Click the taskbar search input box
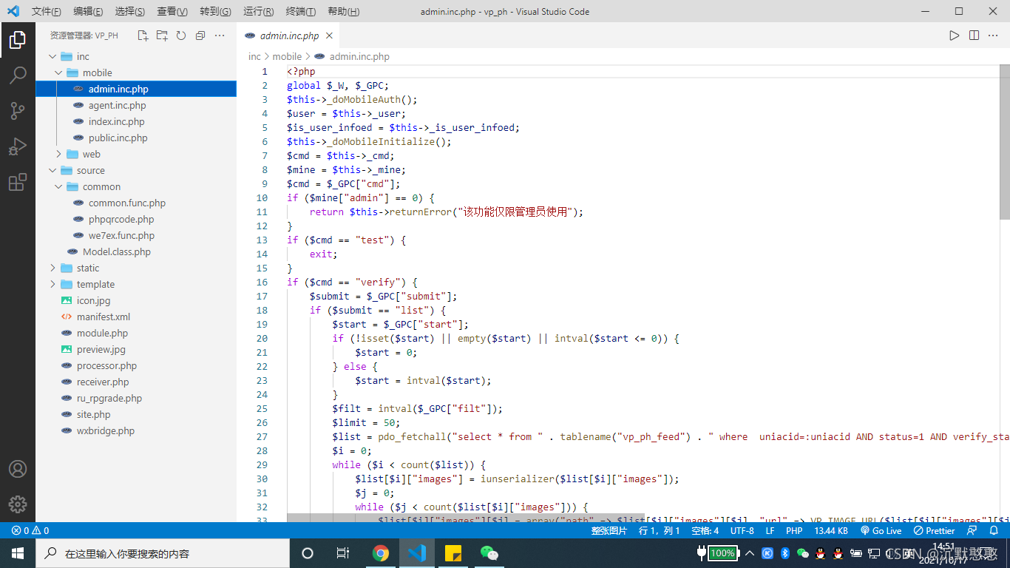The height and width of the screenshot is (568, 1010). 163,553
